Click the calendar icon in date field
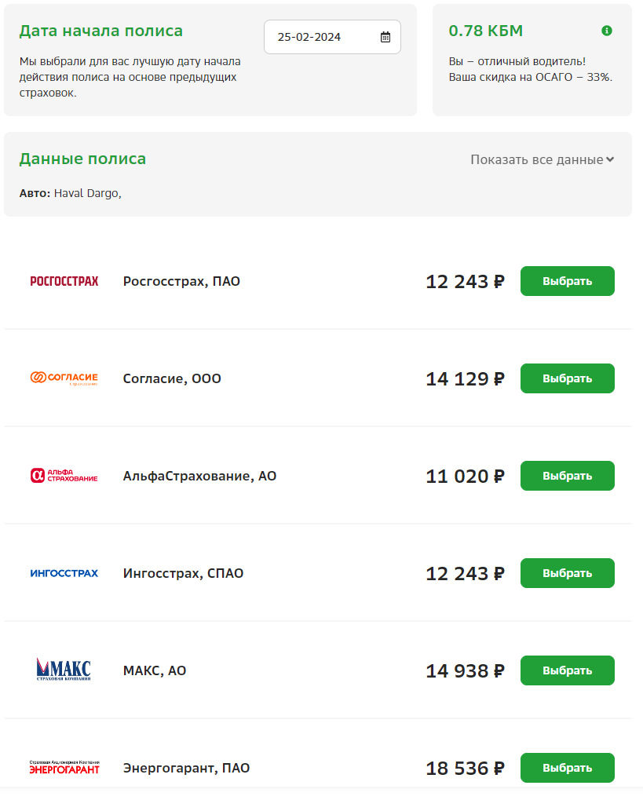 [x=385, y=37]
